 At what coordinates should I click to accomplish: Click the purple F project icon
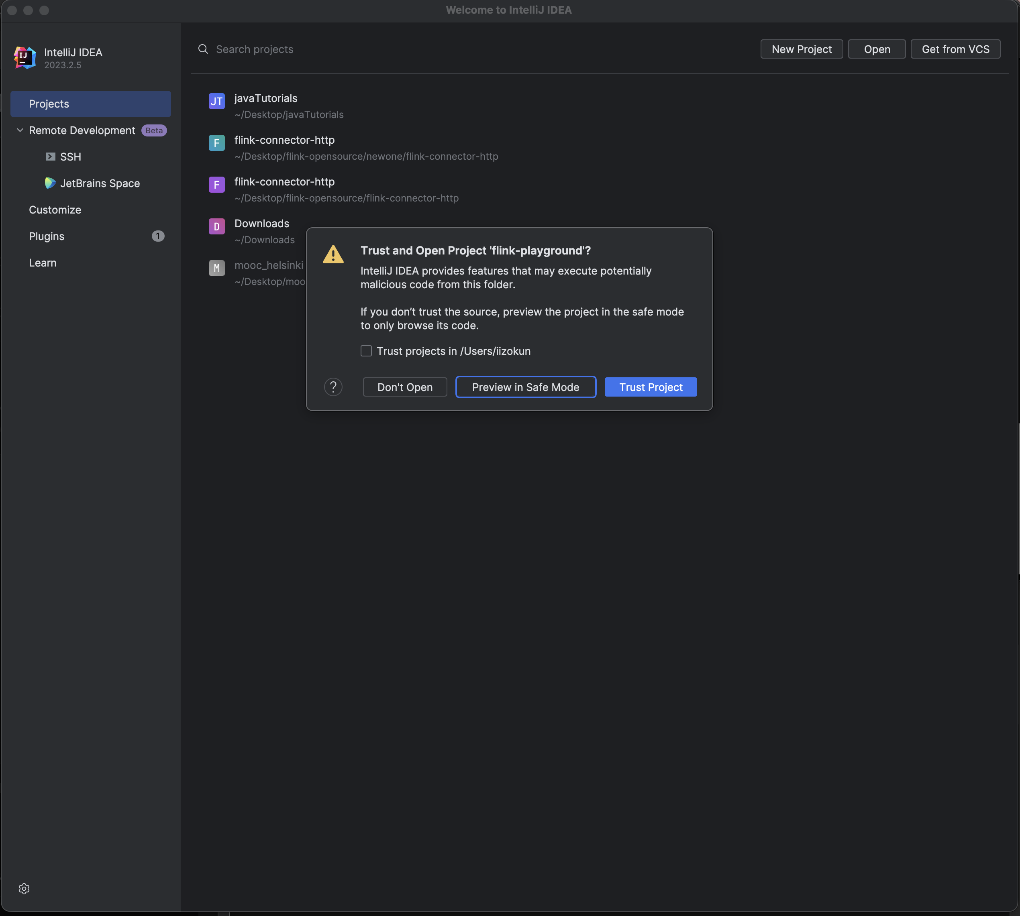216,185
